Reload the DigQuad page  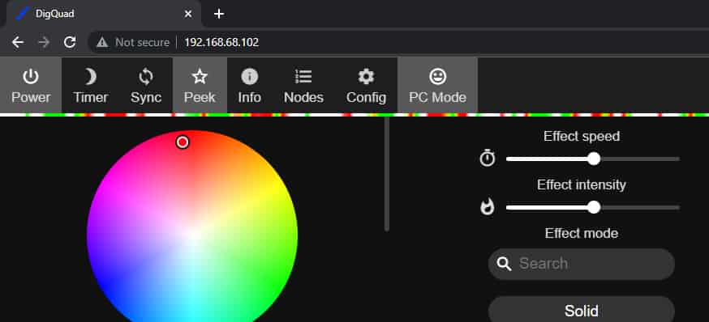[x=70, y=42]
